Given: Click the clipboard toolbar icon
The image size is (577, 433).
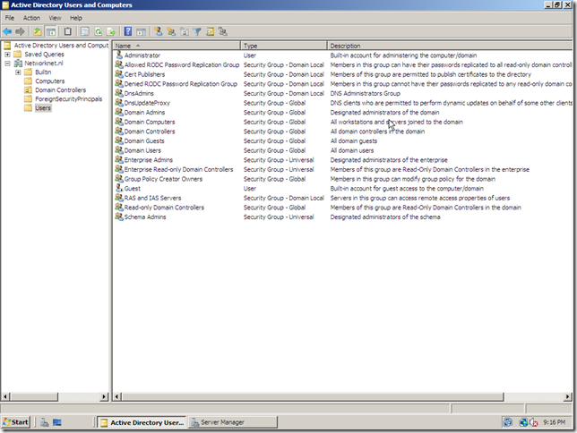Looking at the screenshot, I should [68, 31].
